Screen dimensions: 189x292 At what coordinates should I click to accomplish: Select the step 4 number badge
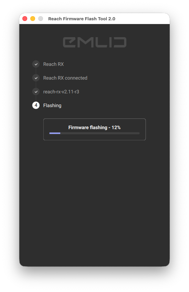[36, 105]
